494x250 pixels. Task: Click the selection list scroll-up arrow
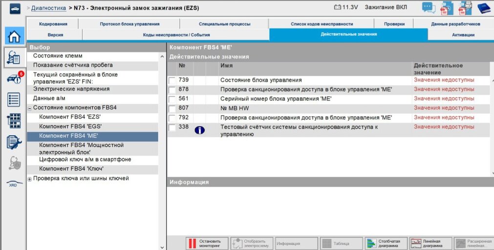click(162, 57)
